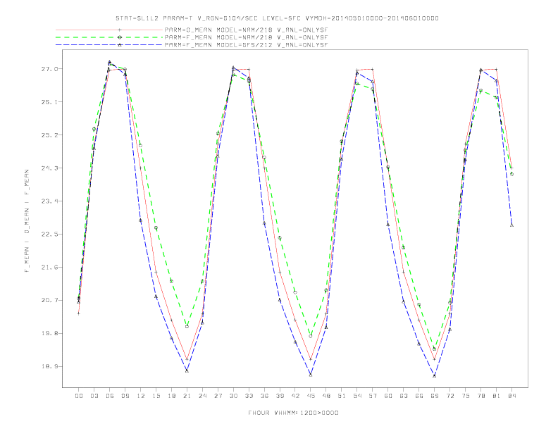This screenshot has height=431, width=558.
Task: Click x-axis forecast hour label 45
Action: click(311, 396)
